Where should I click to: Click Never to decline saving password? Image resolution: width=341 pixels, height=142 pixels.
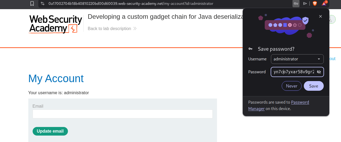point(291,86)
